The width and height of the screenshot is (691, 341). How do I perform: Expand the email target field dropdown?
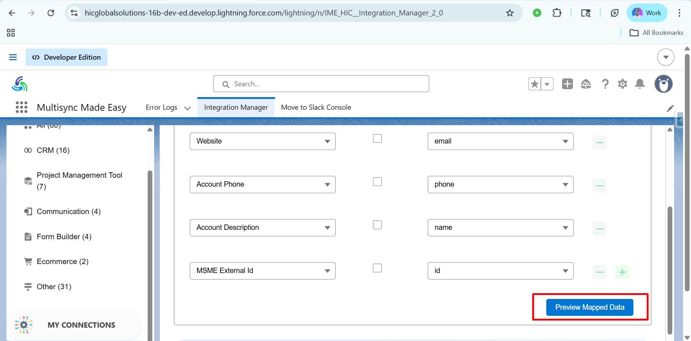(x=500, y=141)
